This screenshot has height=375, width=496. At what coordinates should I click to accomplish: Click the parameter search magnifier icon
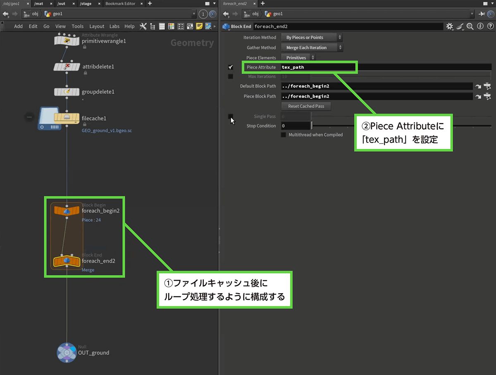click(470, 26)
